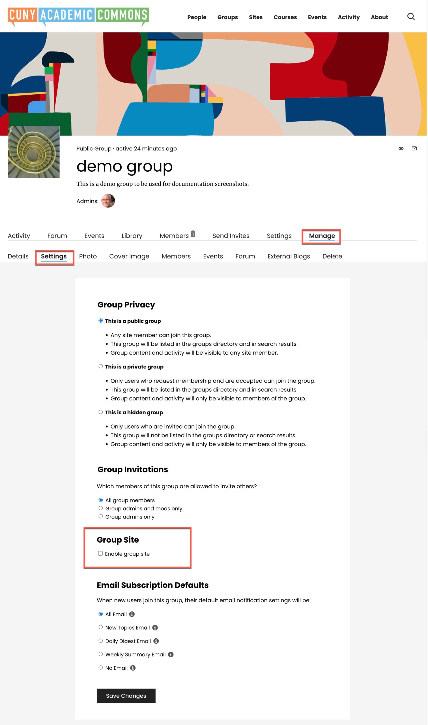The height and width of the screenshot is (725, 428).
Task: Open the group Events tab
Action: tap(94, 236)
